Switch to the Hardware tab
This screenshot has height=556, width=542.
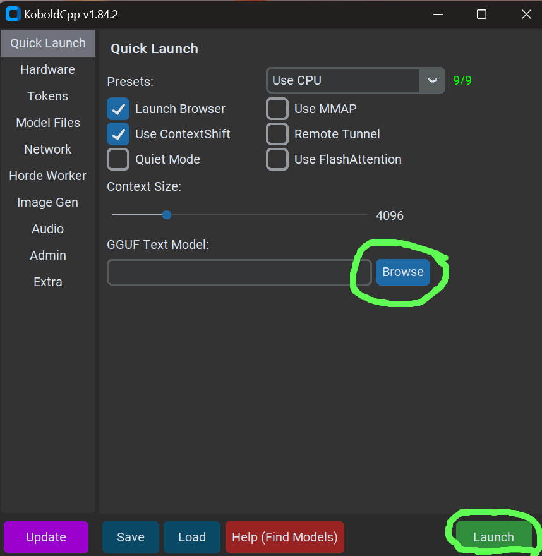(47, 69)
